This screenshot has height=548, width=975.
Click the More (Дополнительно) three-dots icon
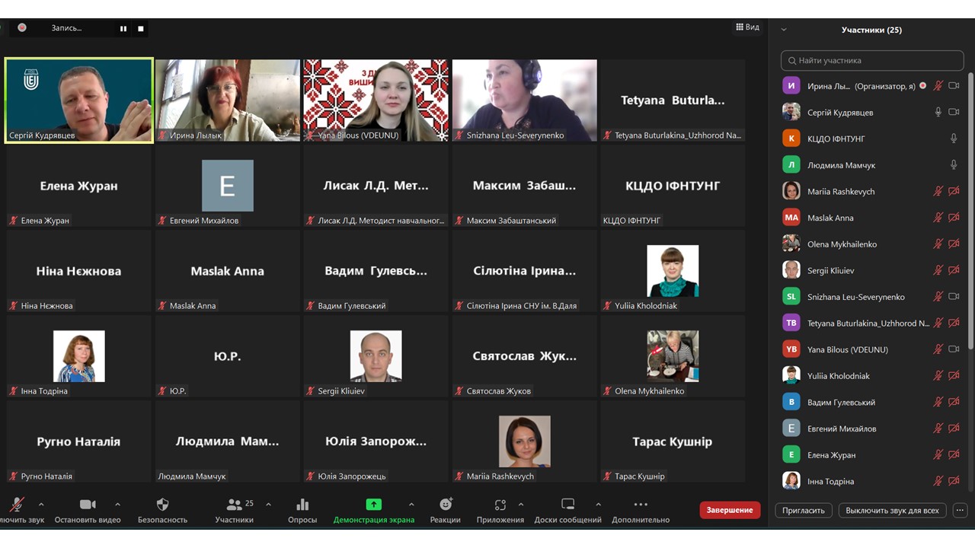click(x=641, y=505)
